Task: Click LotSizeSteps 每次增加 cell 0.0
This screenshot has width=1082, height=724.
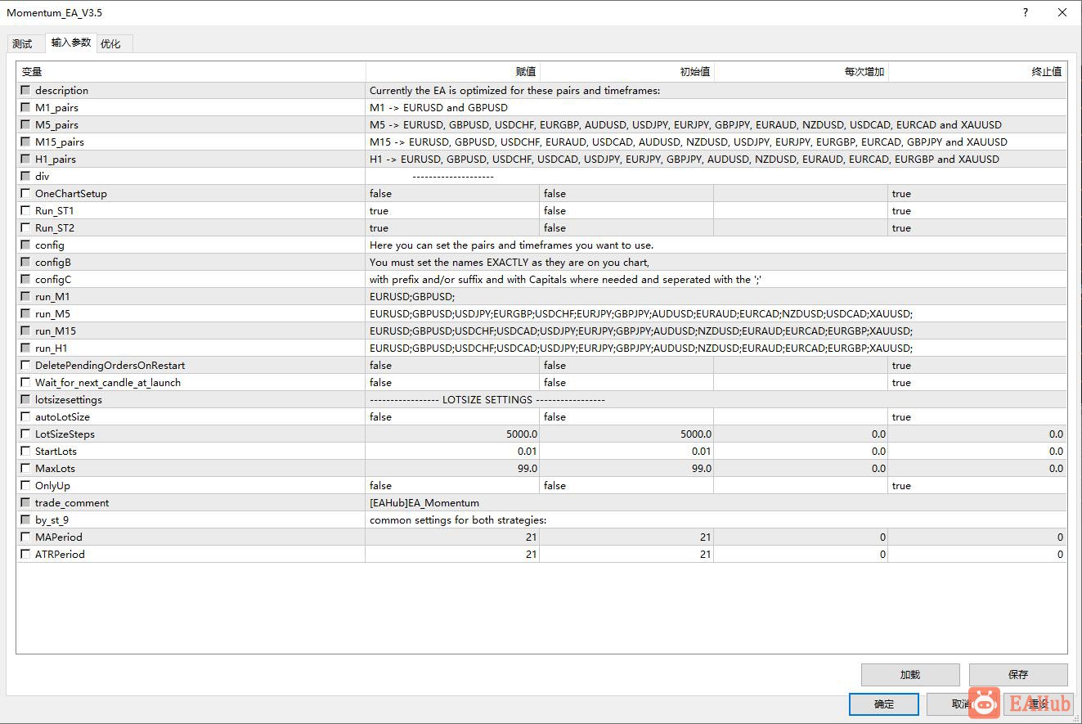Action: 801,434
